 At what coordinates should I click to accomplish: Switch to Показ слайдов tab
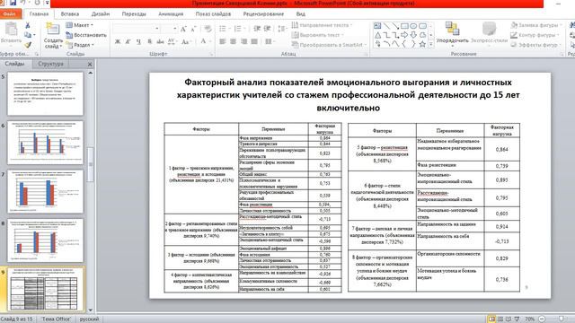213,14
